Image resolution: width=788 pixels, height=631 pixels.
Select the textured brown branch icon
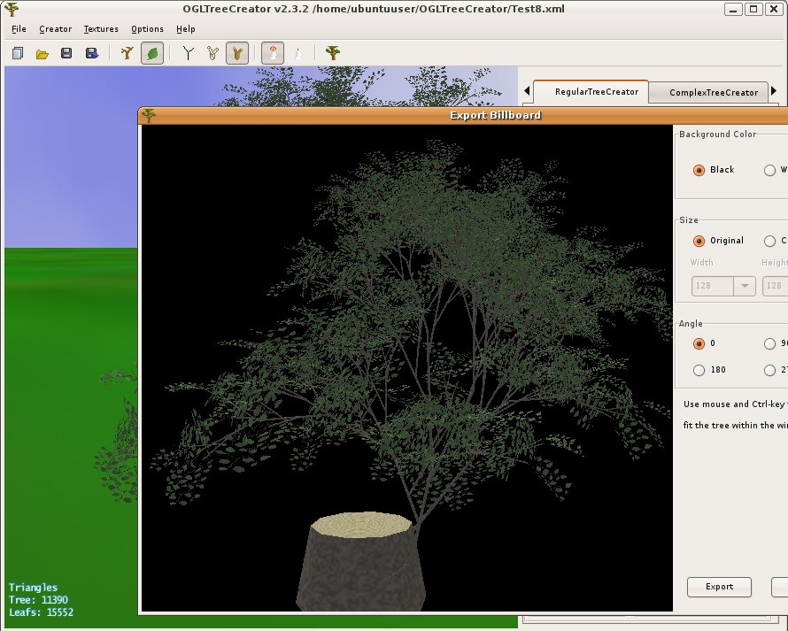coord(236,54)
